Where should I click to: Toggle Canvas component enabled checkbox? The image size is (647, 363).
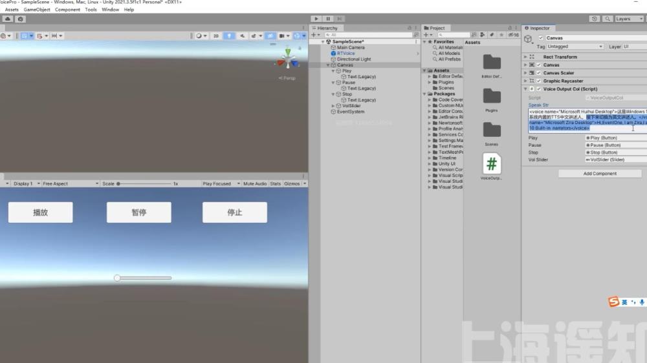(539, 65)
